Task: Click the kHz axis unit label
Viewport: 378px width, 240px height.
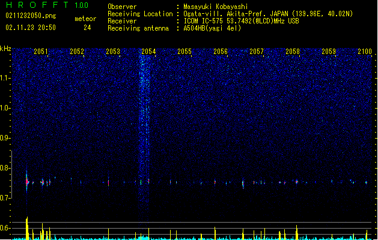Action: point(5,49)
